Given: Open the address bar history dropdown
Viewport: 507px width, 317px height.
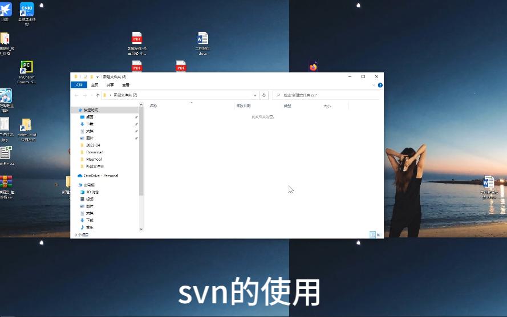Looking at the screenshot, I should click(255, 95).
